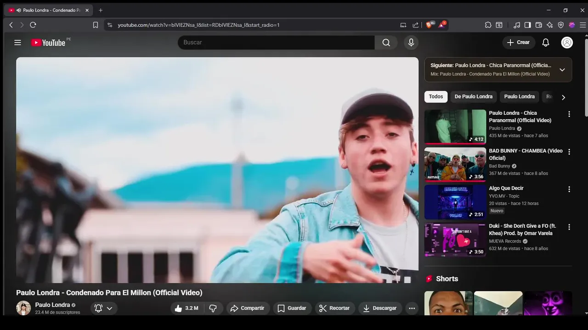The height and width of the screenshot is (330, 588).
Task: Go to YouTube home via logo
Action: [x=48, y=43]
